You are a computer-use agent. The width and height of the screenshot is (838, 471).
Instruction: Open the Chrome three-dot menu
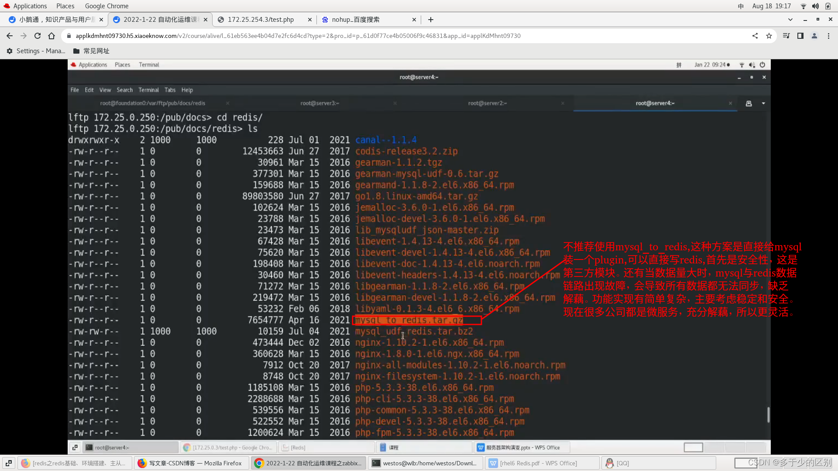tap(828, 36)
